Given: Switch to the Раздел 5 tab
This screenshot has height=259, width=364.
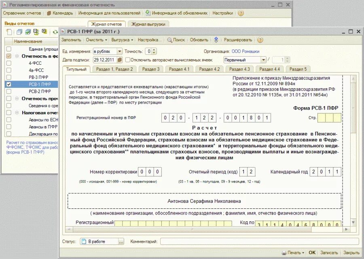Looking at the screenshot, I should (x=298, y=69).
